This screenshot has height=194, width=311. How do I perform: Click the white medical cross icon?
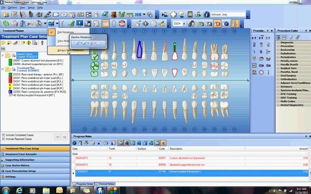[173, 15]
